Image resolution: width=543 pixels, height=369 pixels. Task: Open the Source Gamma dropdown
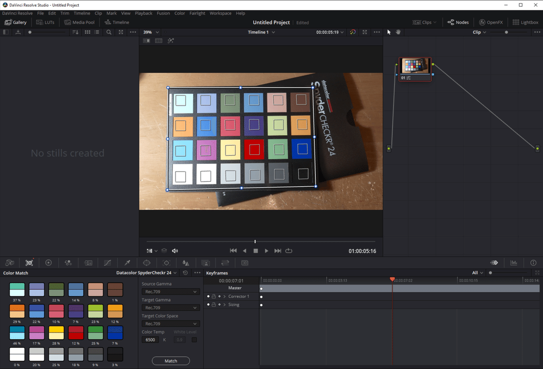point(170,292)
